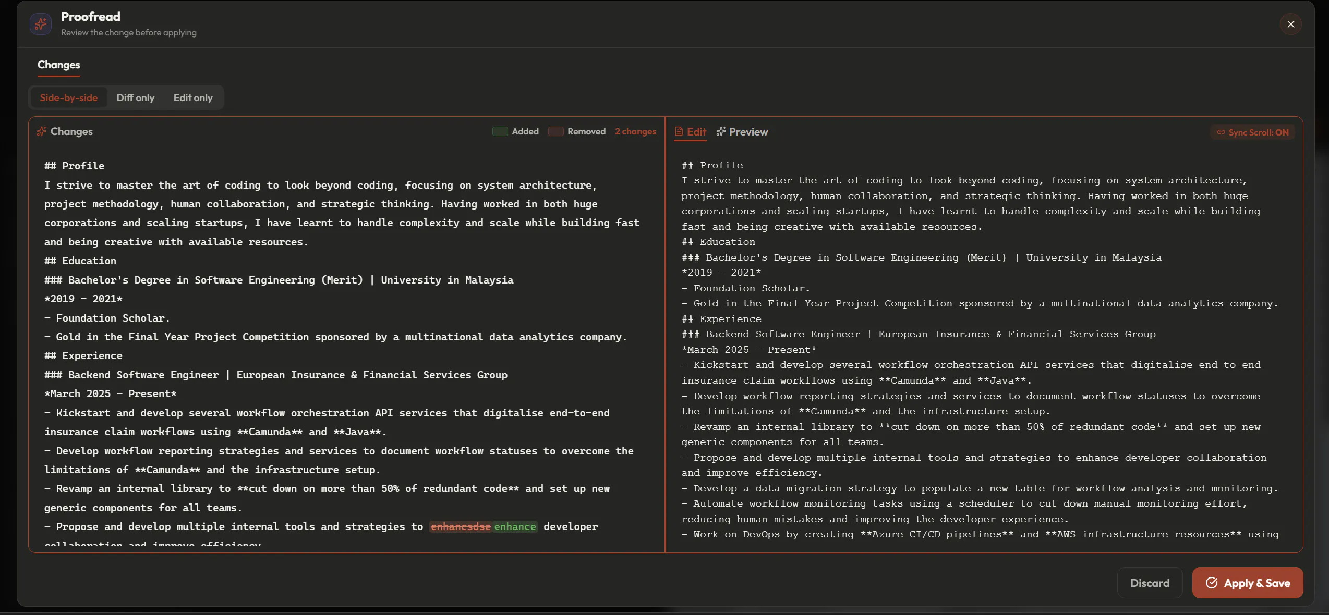Place cursor on '## Profile' in editor
This screenshot has height=615, width=1329.
pos(712,165)
